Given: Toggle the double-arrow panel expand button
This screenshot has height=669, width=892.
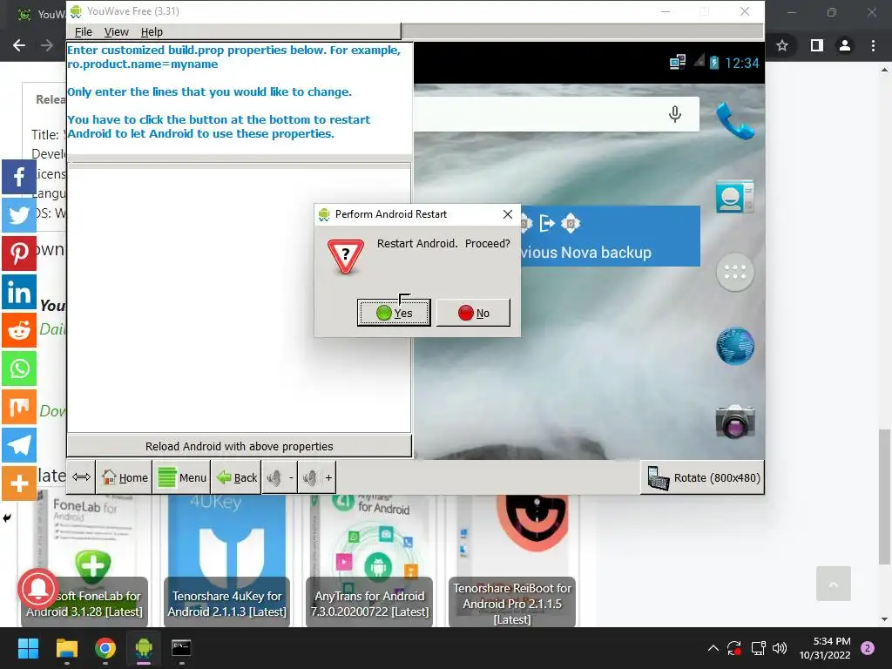Looking at the screenshot, I should 81,477.
